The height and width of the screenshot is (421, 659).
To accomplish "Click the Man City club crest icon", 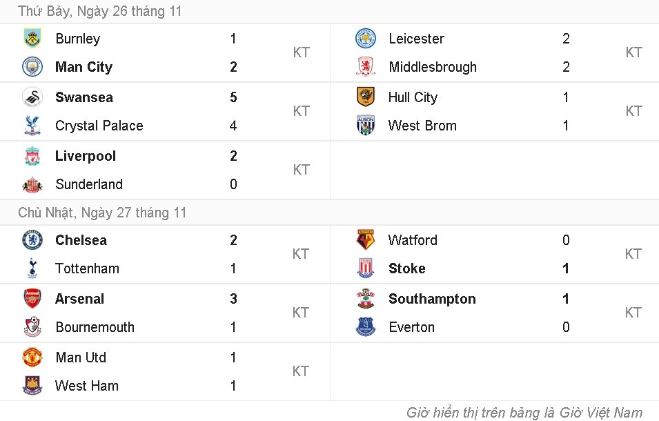I will [x=32, y=67].
